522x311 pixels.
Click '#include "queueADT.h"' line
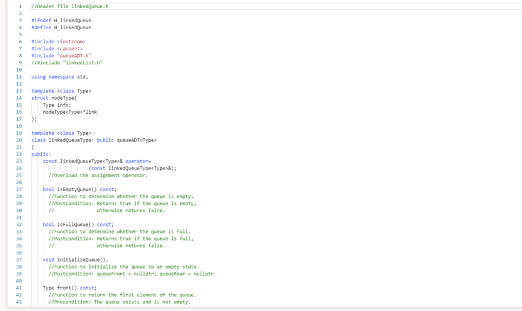pyautogui.click(x=61, y=56)
